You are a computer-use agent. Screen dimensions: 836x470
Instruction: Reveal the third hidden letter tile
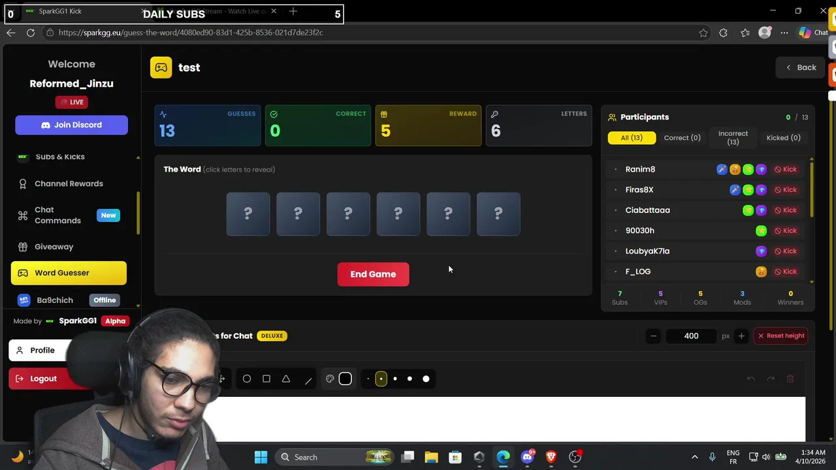[348, 214]
